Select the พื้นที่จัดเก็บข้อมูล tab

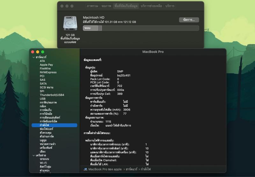[126, 6]
